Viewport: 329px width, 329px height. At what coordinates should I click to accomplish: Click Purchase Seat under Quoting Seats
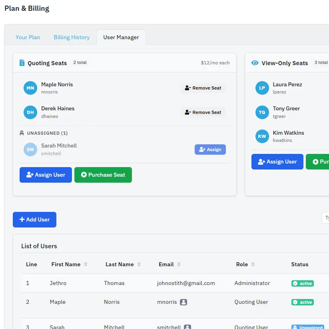(x=103, y=175)
